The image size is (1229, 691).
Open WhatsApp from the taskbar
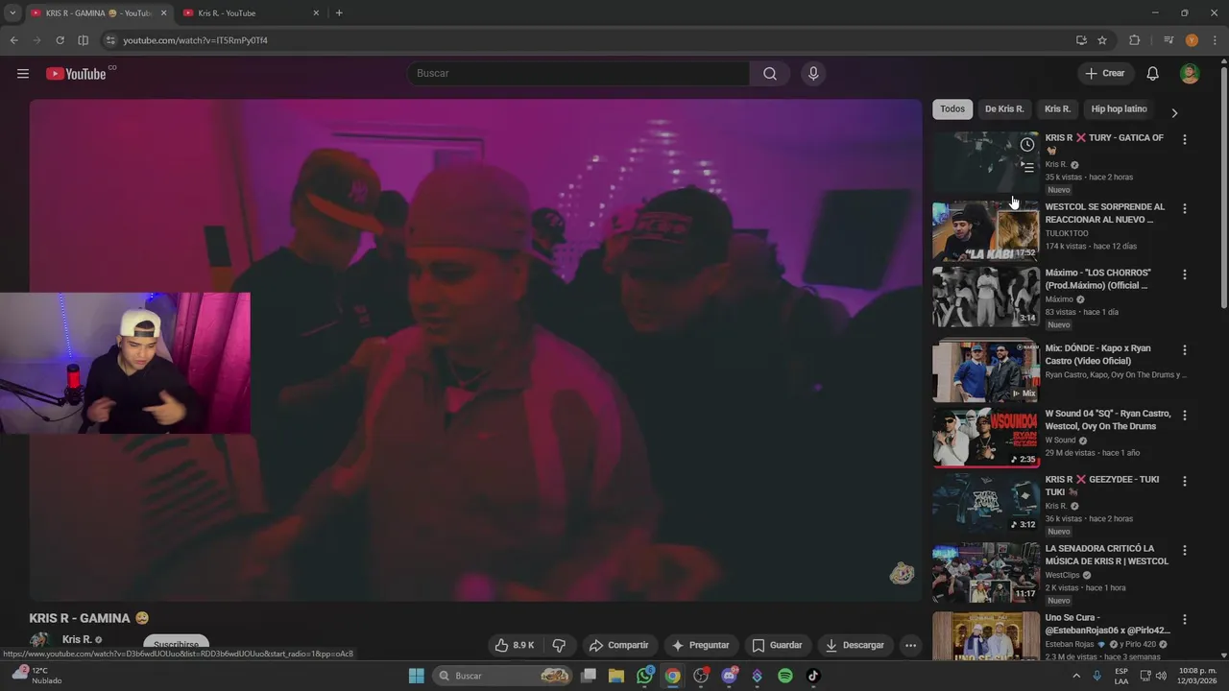tap(645, 676)
